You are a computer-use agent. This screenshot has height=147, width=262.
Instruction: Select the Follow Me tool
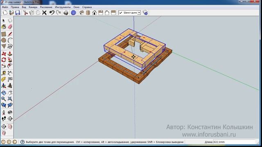[x=10, y=60]
